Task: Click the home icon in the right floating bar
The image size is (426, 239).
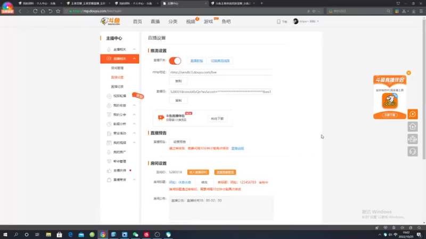Action: coord(413,126)
